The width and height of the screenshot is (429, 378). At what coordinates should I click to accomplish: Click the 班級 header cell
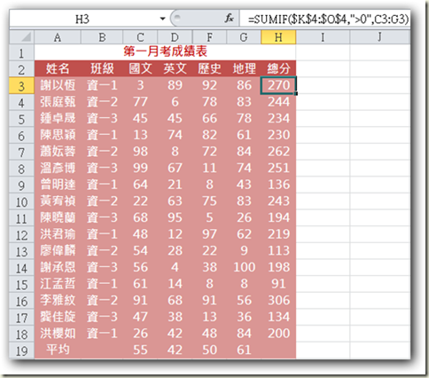click(102, 69)
